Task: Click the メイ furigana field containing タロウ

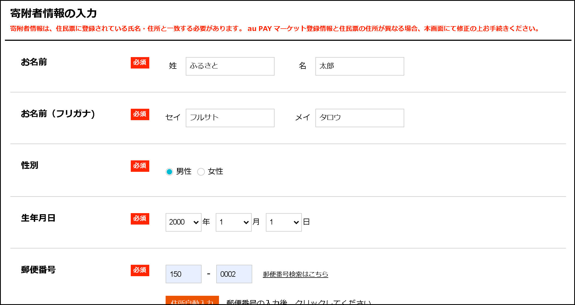Action: point(360,118)
